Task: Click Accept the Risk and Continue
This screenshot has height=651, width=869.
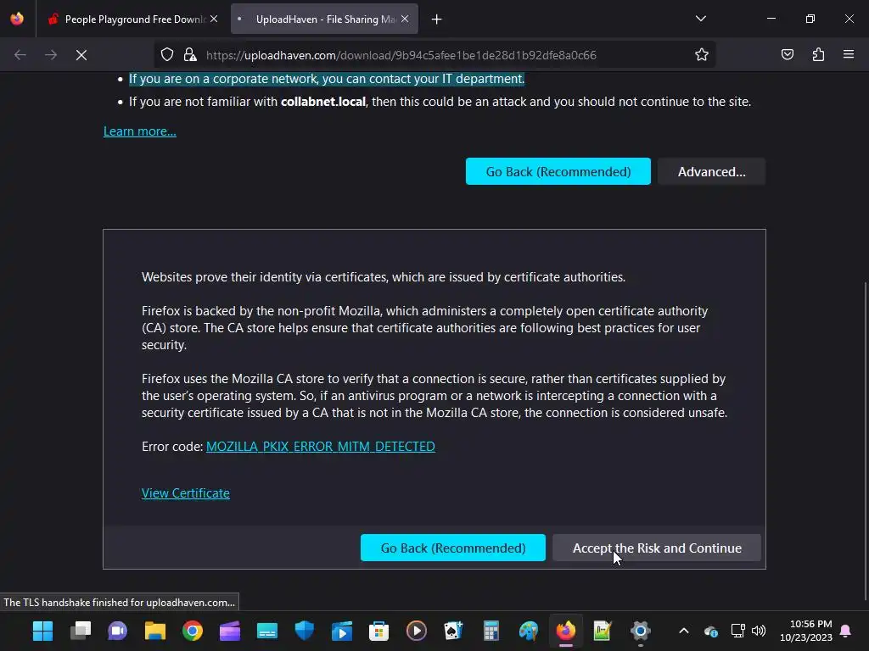Action: point(657,548)
